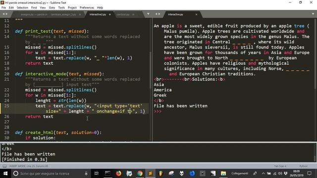Image resolution: width=317 pixels, height=178 pixels.
Task: Click 'create_html' function name
Action: (39, 133)
